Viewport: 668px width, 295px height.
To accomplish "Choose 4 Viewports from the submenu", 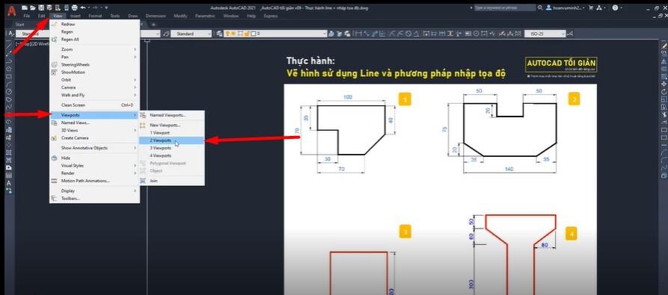I will tap(172, 155).
